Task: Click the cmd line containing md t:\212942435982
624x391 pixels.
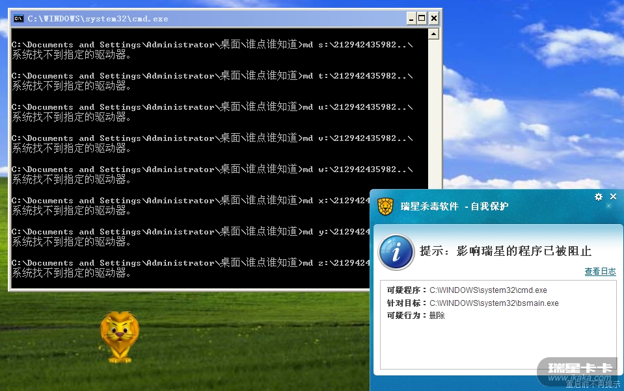Action: click(x=212, y=75)
